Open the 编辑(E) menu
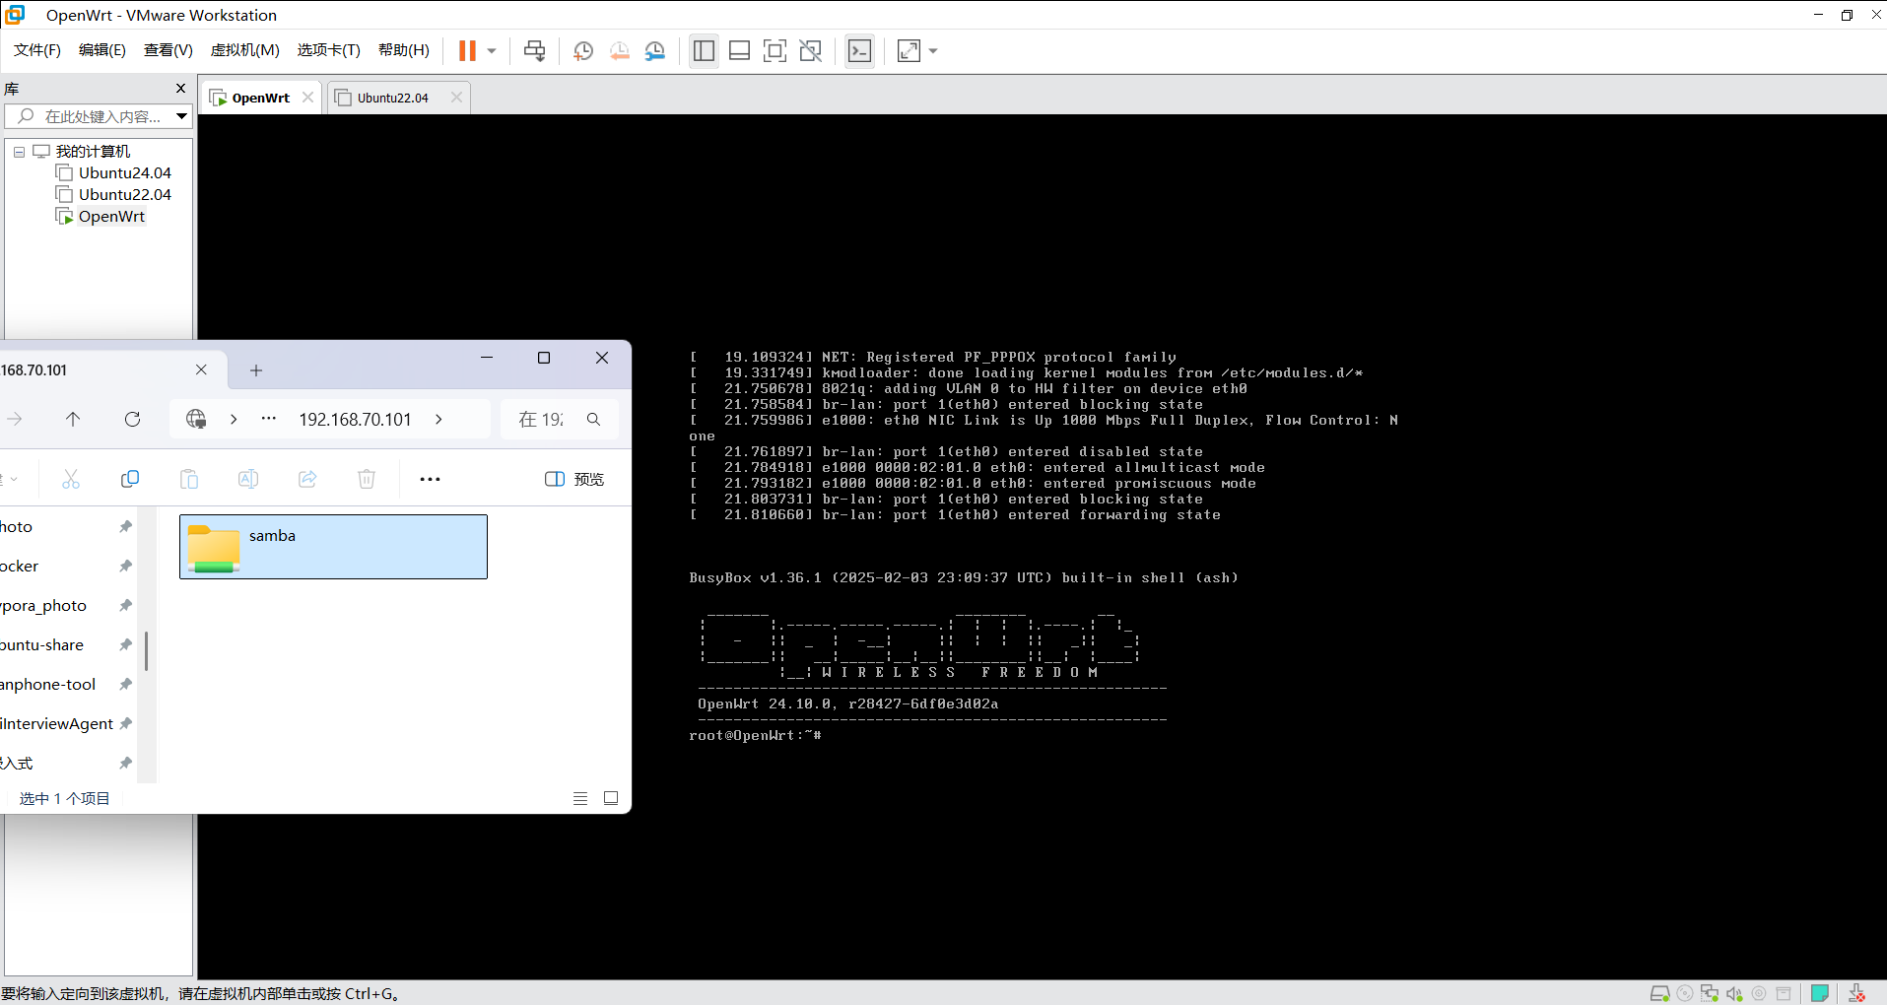1887x1005 pixels. (102, 50)
